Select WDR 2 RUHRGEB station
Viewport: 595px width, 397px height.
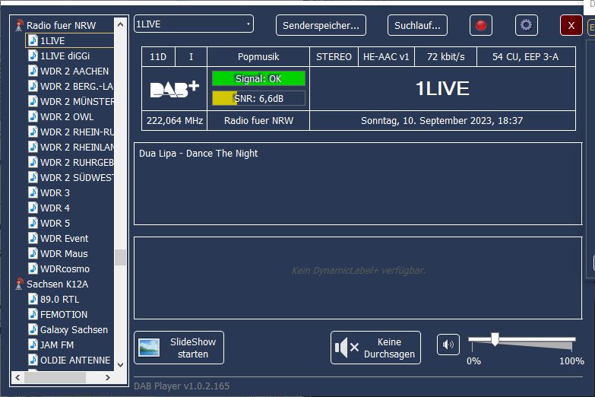coord(77,162)
